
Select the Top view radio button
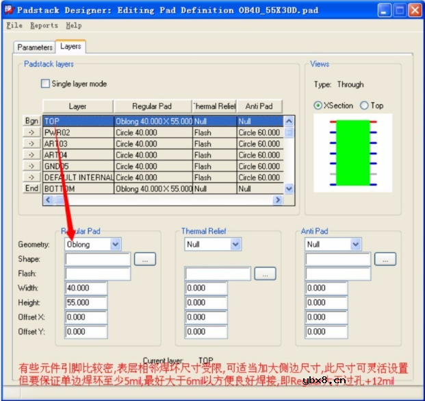pos(364,106)
